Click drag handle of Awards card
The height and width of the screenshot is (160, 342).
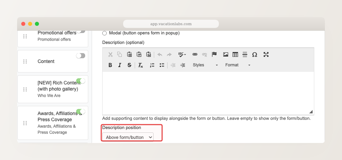(25, 123)
